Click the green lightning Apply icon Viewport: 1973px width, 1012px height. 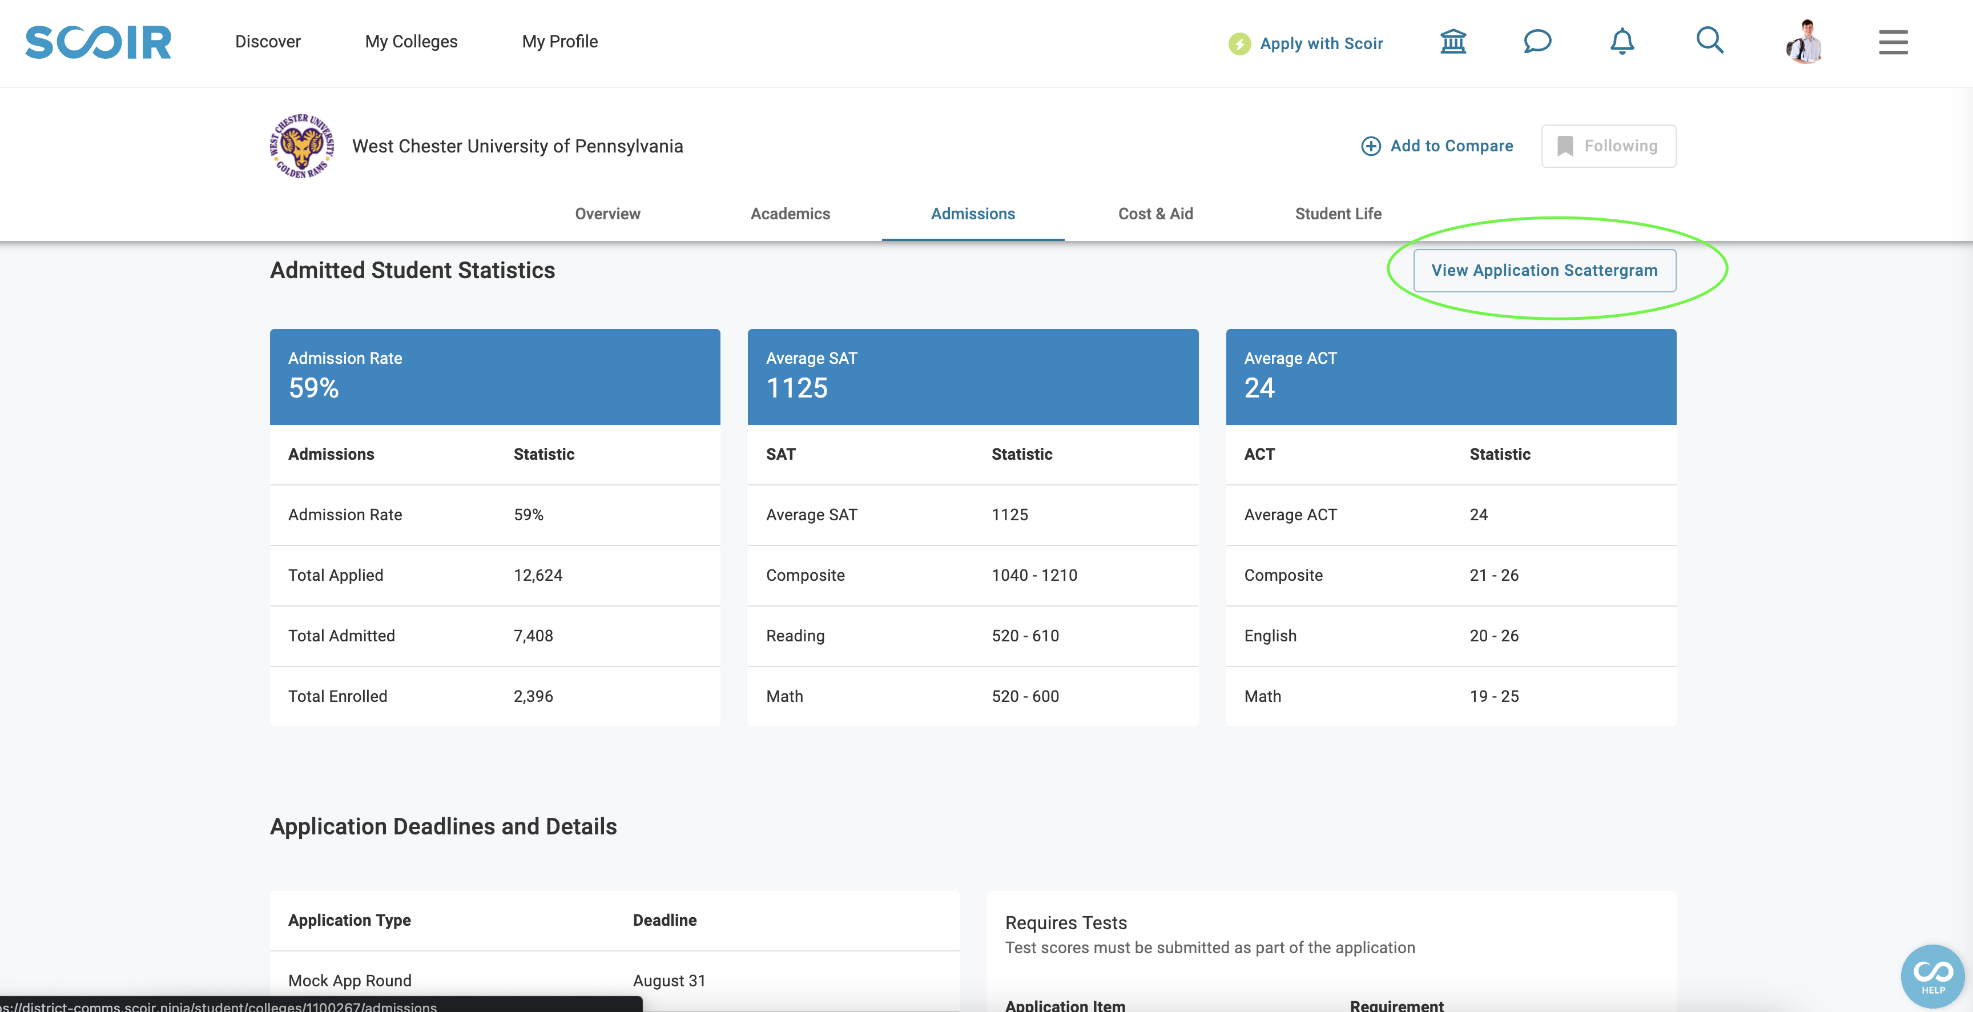1239,43
